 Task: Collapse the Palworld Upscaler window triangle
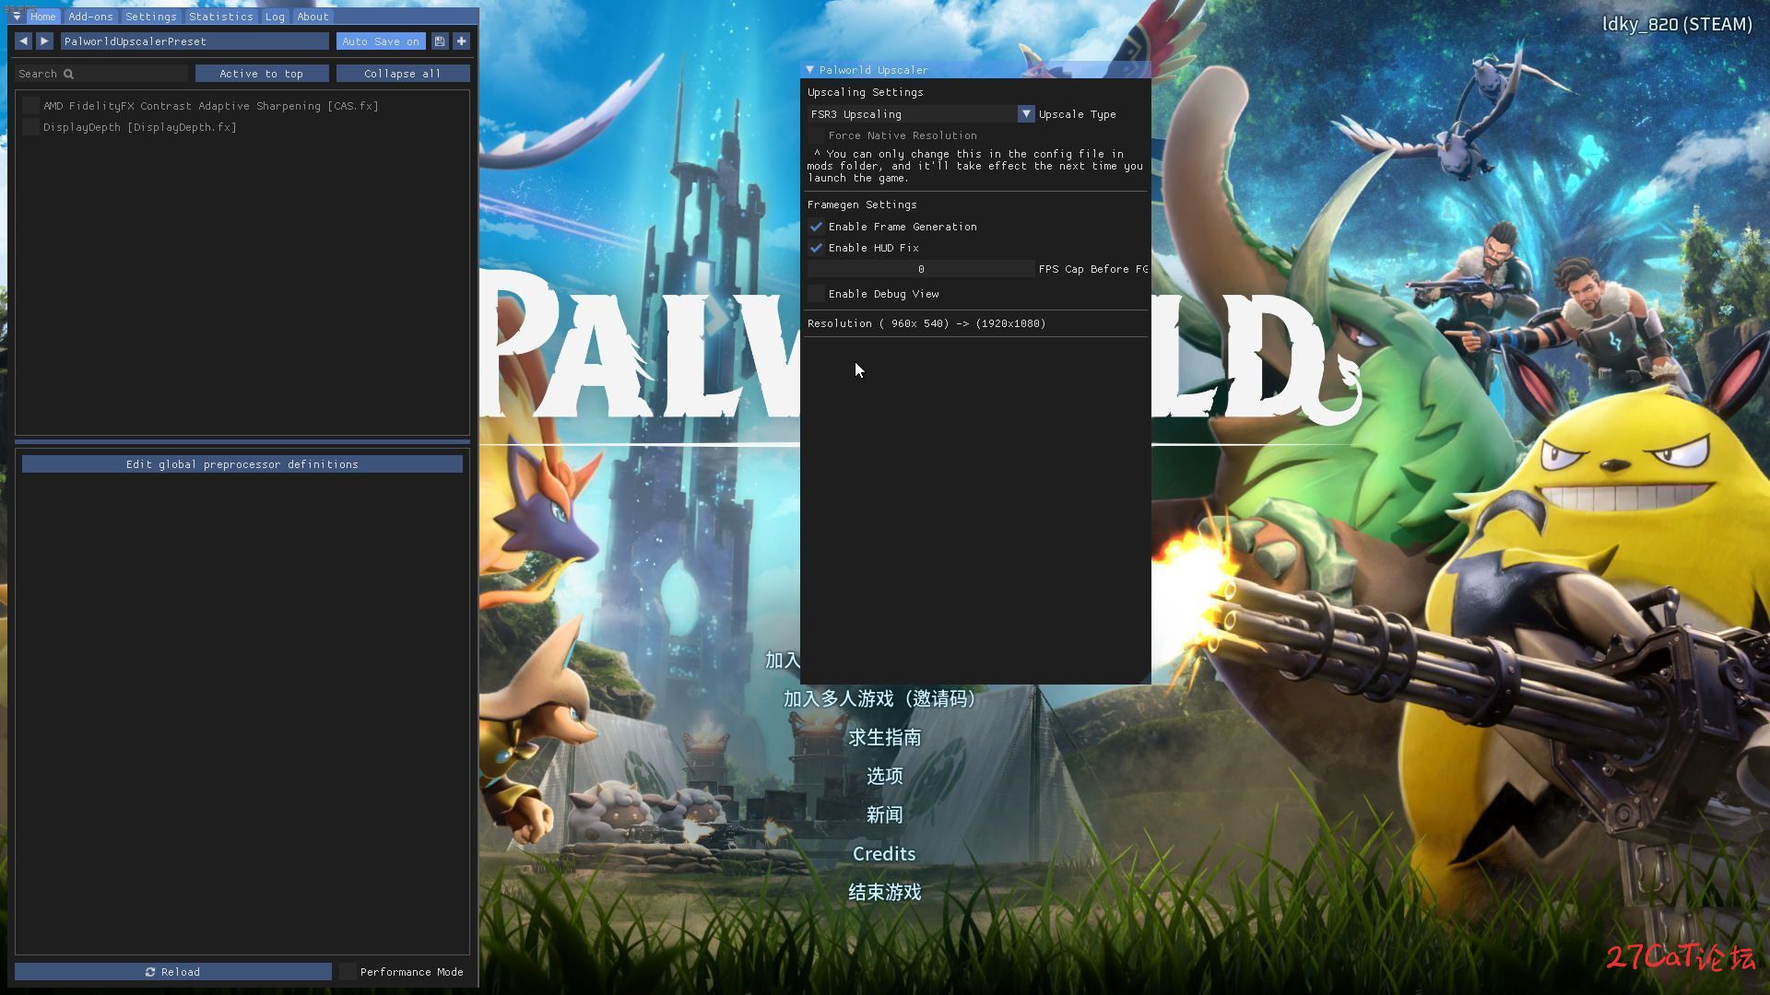click(x=809, y=70)
